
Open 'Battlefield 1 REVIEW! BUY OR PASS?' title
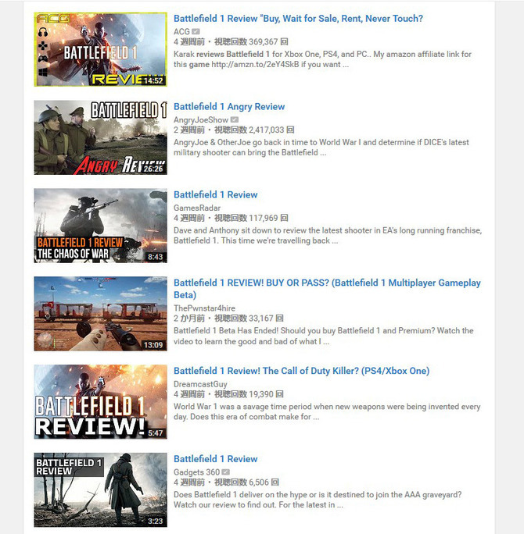pos(327,289)
